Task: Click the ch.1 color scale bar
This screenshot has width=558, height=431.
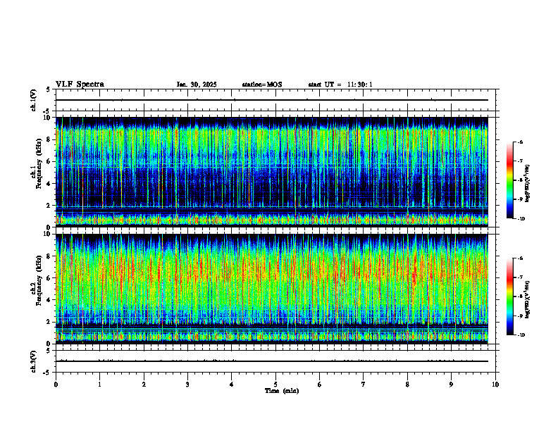Action: (509, 180)
